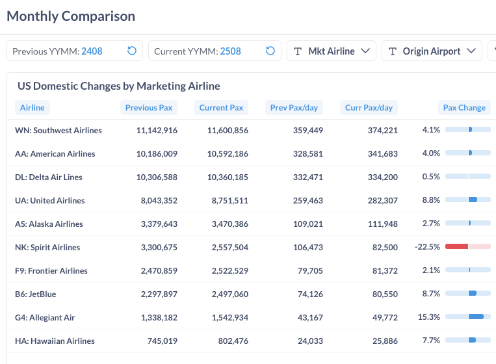Viewport: 496px width, 364px height.
Task: Click the text-type icon in Origin Airport
Action: pyautogui.click(x=392, y=51)
